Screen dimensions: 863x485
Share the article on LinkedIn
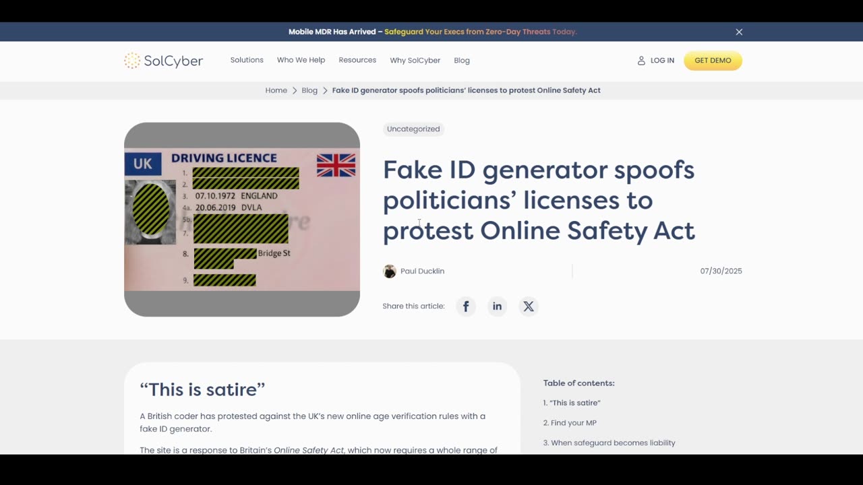497,306
